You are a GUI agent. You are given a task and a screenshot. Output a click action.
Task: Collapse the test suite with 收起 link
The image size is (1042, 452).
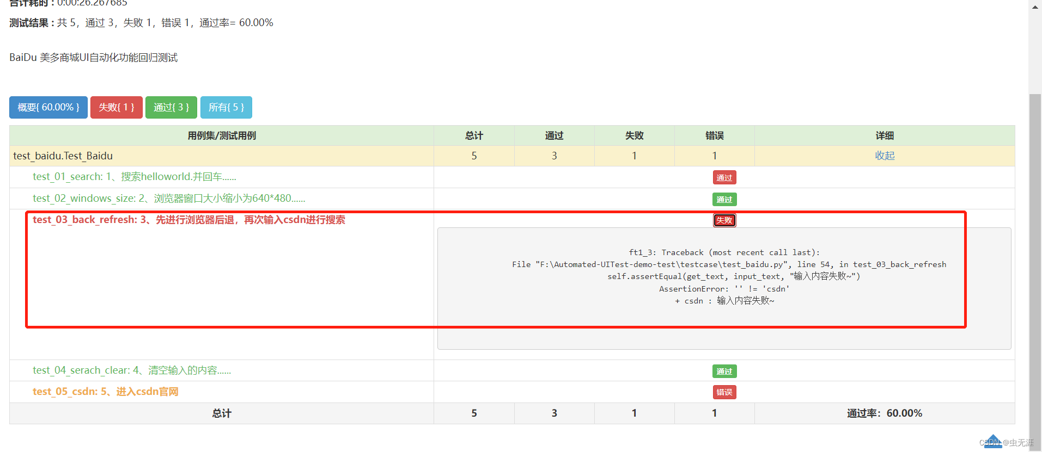pyautogui.click(x=885, y=156)
